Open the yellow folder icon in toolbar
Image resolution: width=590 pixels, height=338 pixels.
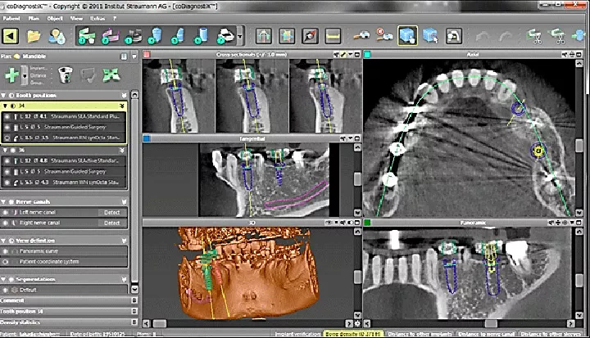click(34, 36)
